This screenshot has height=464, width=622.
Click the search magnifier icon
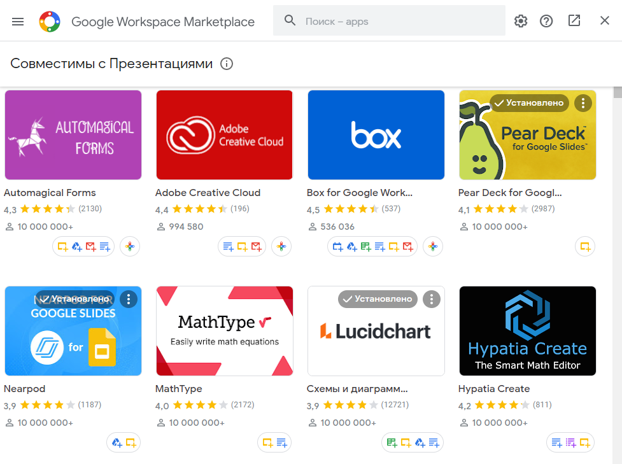[x=290, y=20]
